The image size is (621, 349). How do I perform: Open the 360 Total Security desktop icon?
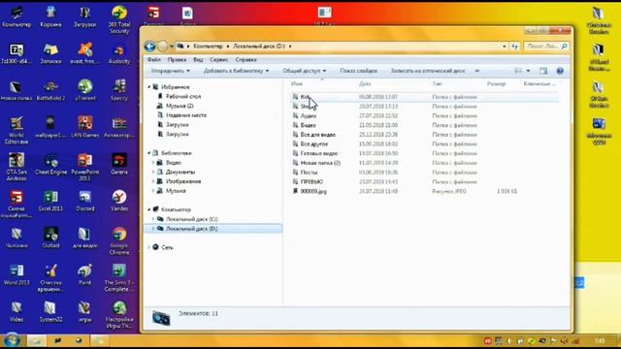pos(119,19)
